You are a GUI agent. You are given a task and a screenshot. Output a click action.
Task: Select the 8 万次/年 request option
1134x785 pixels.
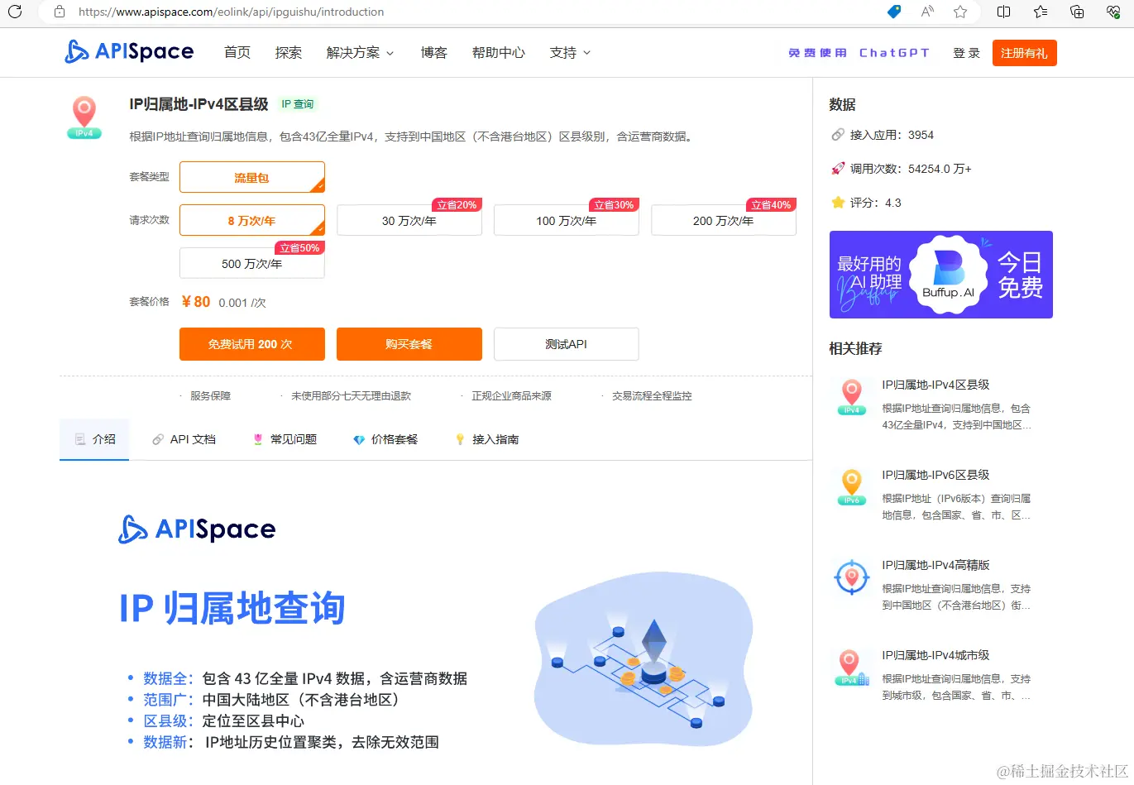click(x=252, y=220)
